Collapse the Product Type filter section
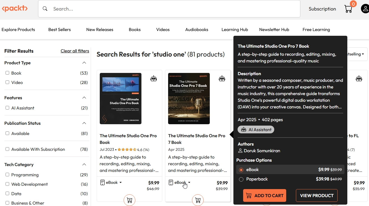The height and width of the screenshot is (206, 369). pos(84,63)
